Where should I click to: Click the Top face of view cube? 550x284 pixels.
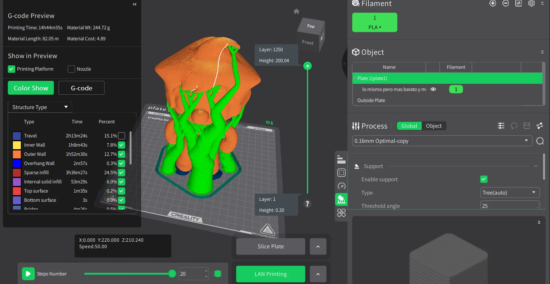click(x=311, y=26)
